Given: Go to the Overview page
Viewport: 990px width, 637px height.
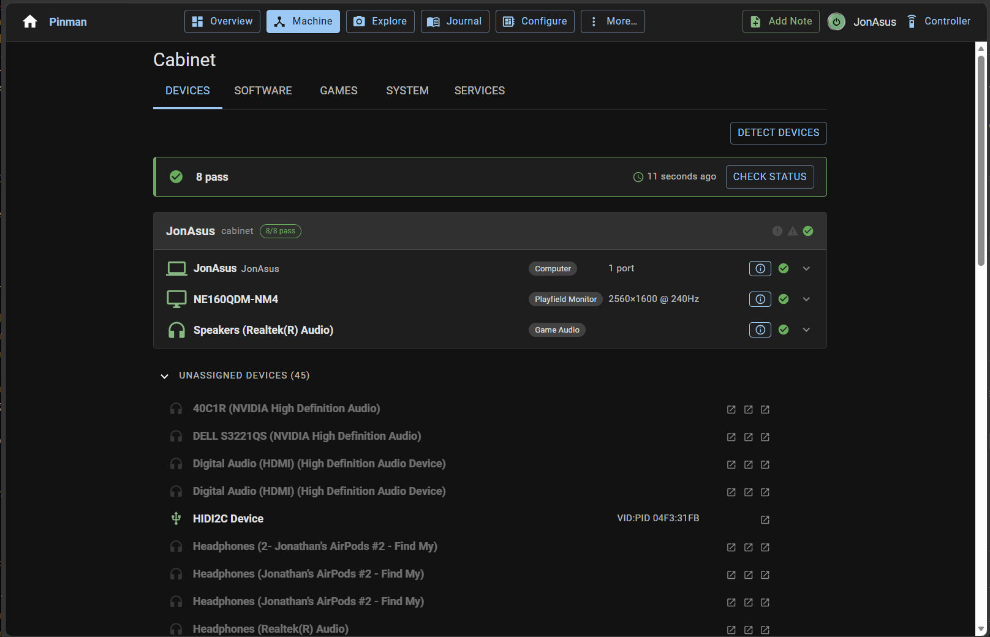Looking at the screenshot, I should click(x=222, y=21).
